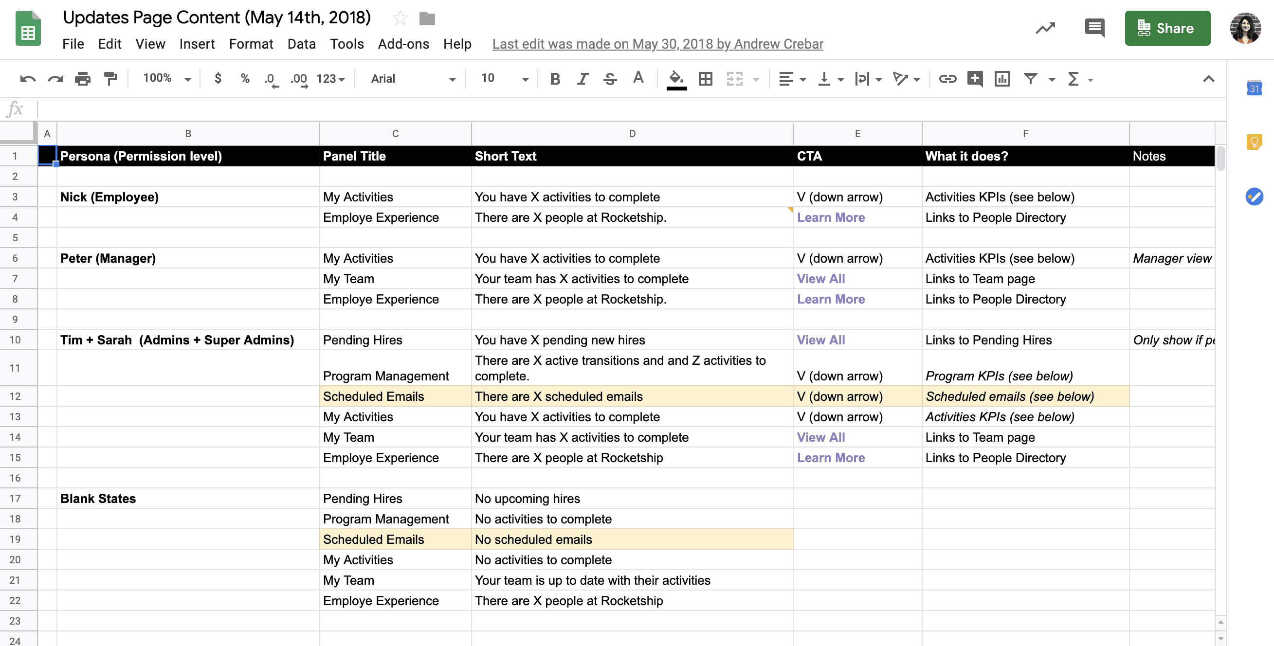Click View All in row 10

(x=820, y=340)
